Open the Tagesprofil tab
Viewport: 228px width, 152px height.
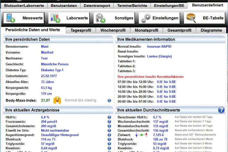coord(81,31)
